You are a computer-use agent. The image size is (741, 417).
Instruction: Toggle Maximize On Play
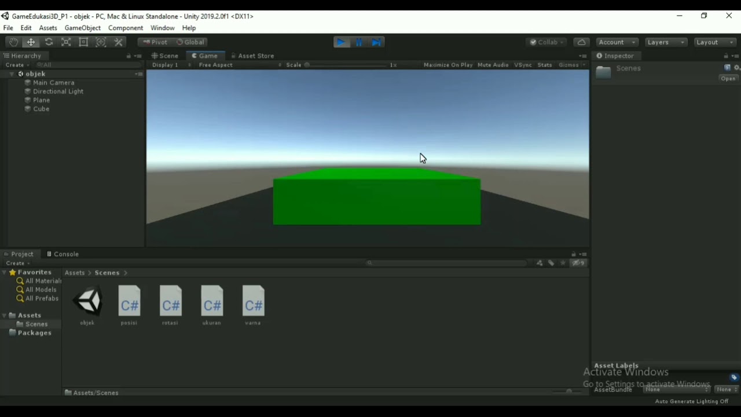tap(448, 65)
